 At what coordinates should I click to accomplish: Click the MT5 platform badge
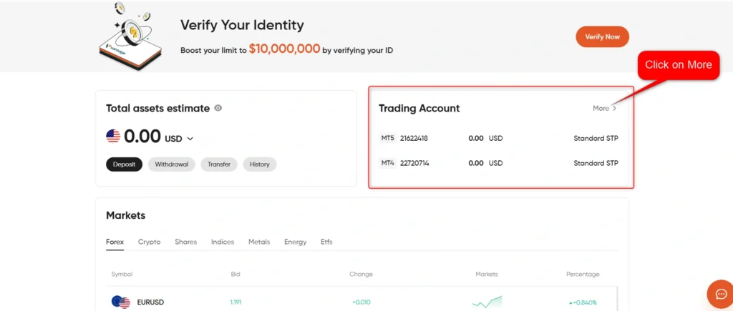(x=387, y=138)
